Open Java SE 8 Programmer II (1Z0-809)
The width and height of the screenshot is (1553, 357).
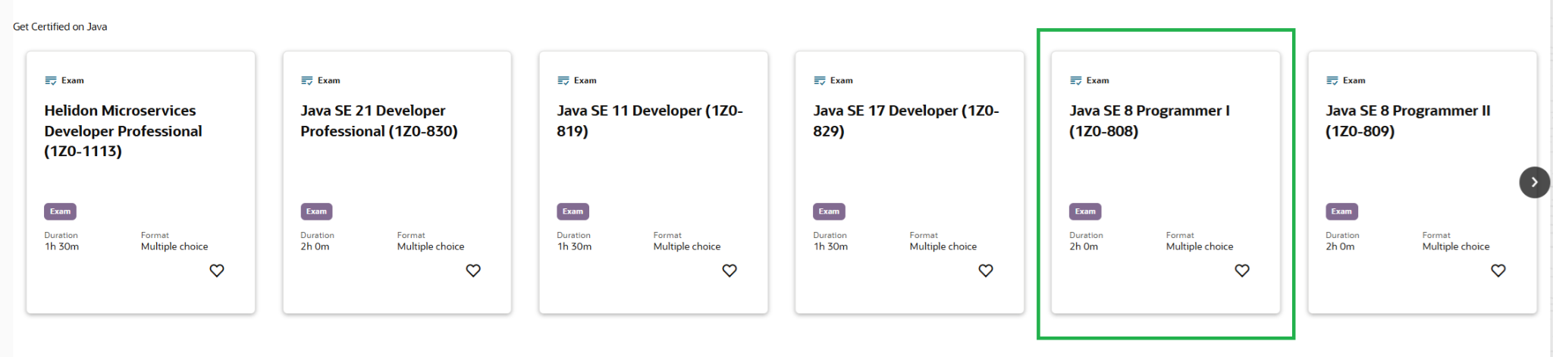tap(1408, 121)
